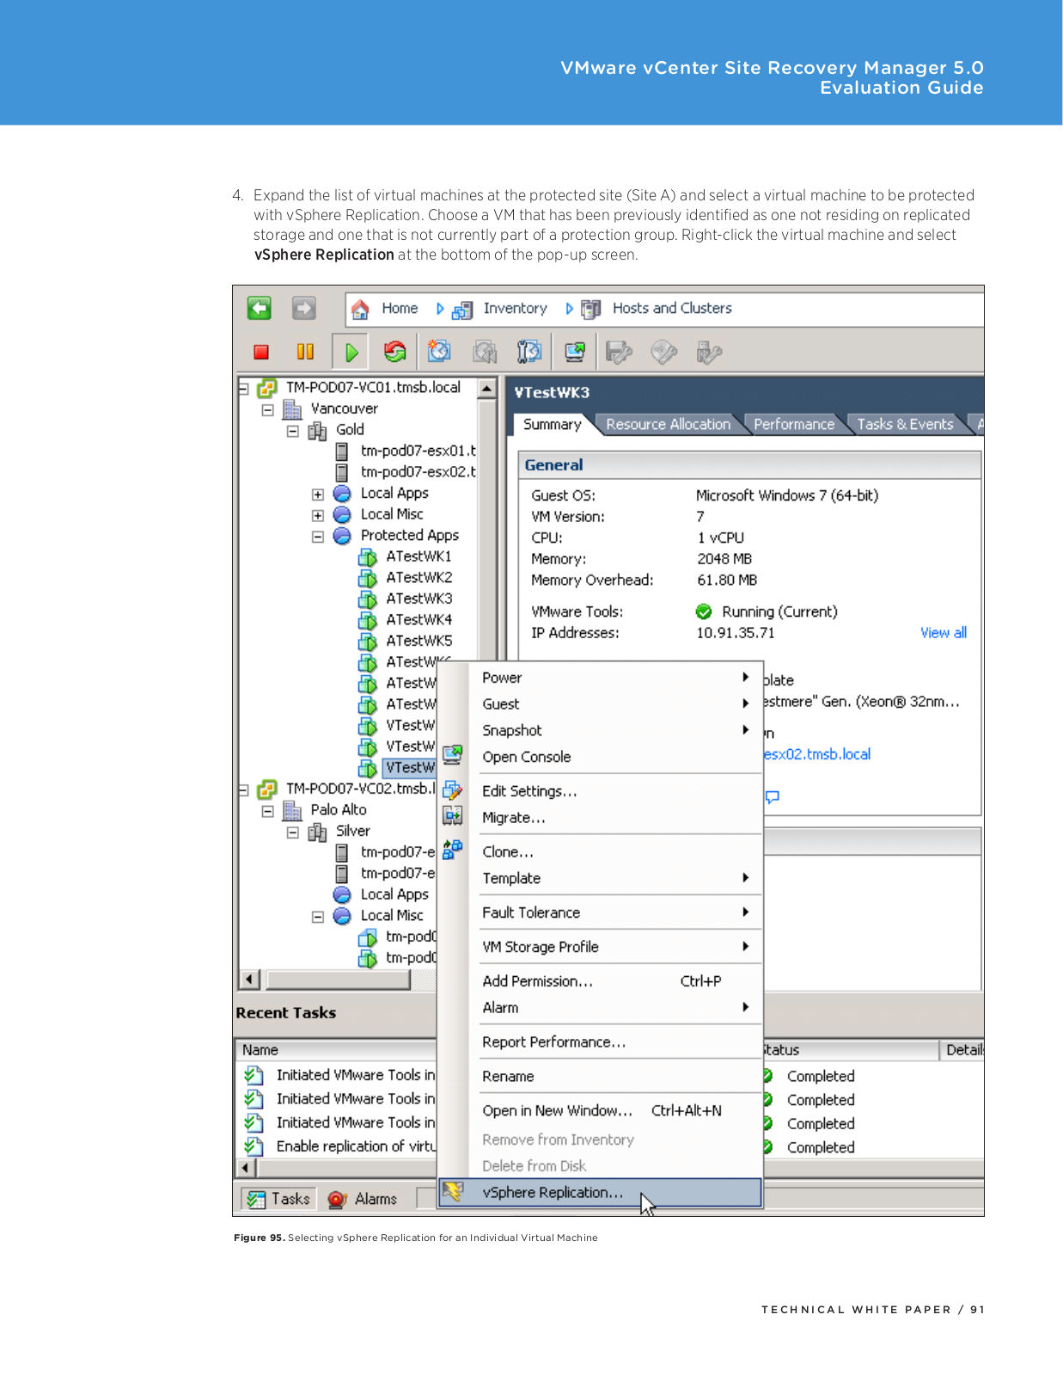Collapse the Silver cluster node
Screen dimensions: 1063x1376
pos(293,832)
